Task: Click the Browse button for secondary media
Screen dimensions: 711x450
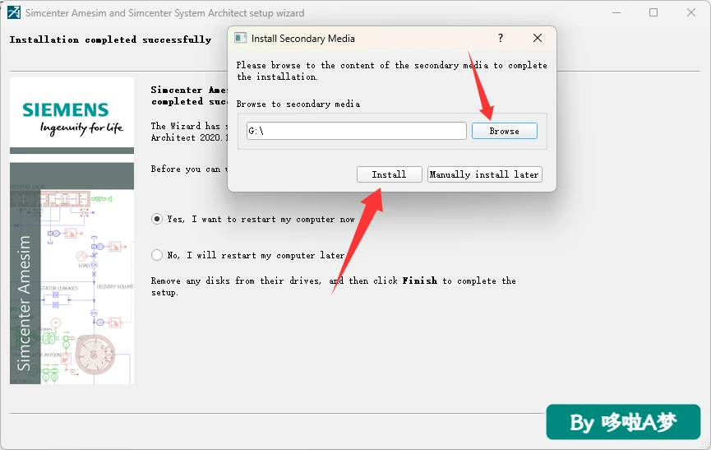Action: click(504, 131)
